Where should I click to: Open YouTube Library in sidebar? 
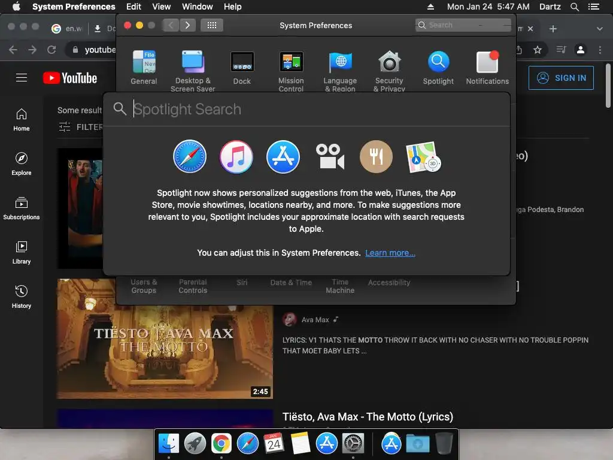tap(22, 253)
